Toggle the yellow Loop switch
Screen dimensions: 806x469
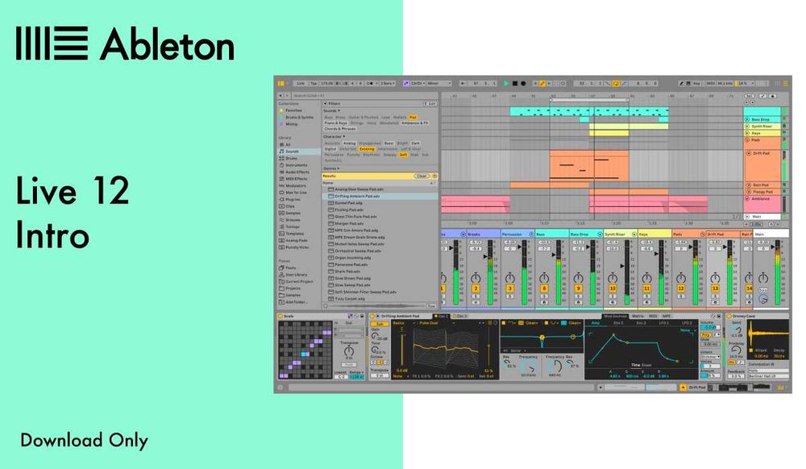pos(616,83)
